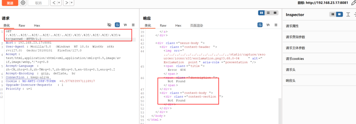Open the hamburger menu in the 请求 panel
Viewport: 356px width, 124px height.
(133, 25)
